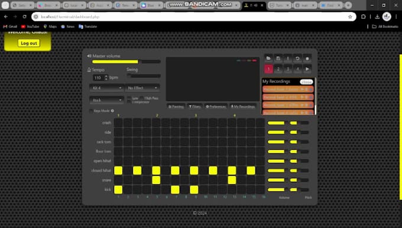Start recording with the record dot button
The image size is (402, 228).
(x=307, y=58)
